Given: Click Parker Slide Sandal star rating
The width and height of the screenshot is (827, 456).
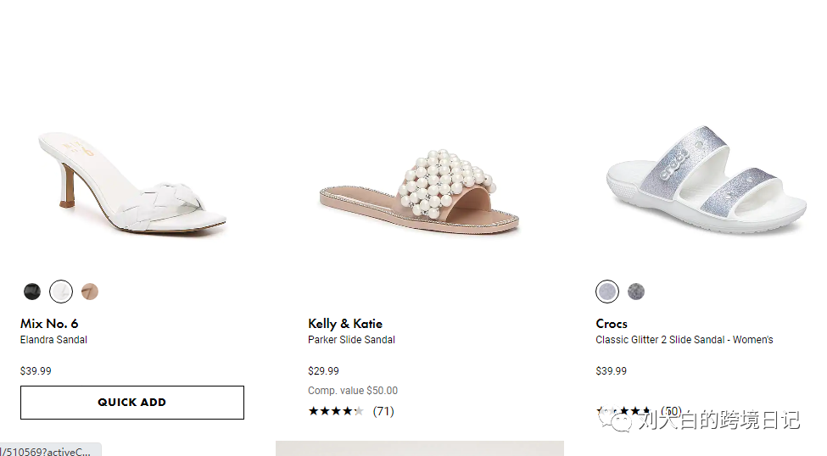Looking at the screenshot, I should coord(336,412).
